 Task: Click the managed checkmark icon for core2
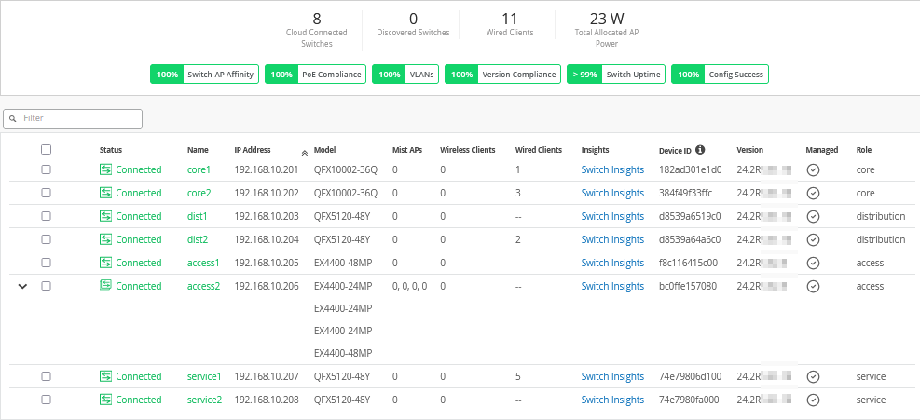(x=813, y=193)
